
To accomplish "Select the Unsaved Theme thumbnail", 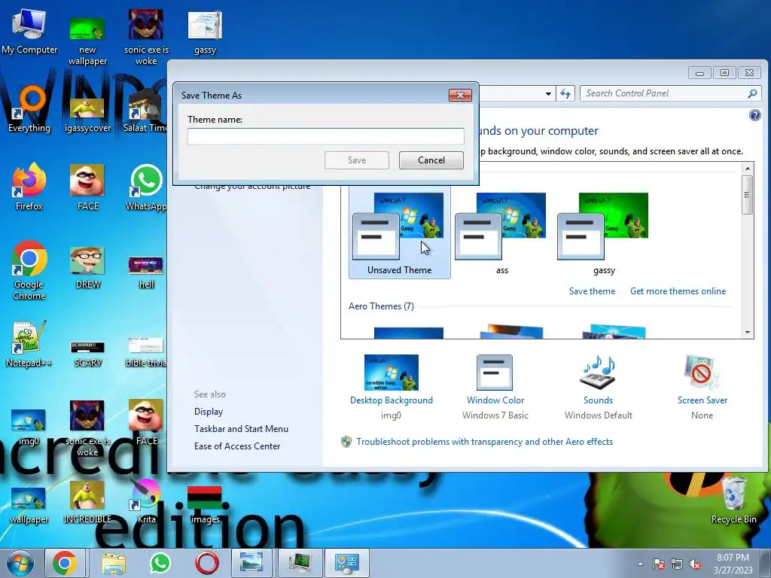I will pyautogui.click(x=399, y=234).
